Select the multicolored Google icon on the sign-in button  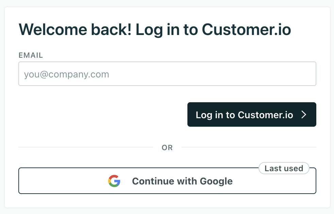(114, 181)
